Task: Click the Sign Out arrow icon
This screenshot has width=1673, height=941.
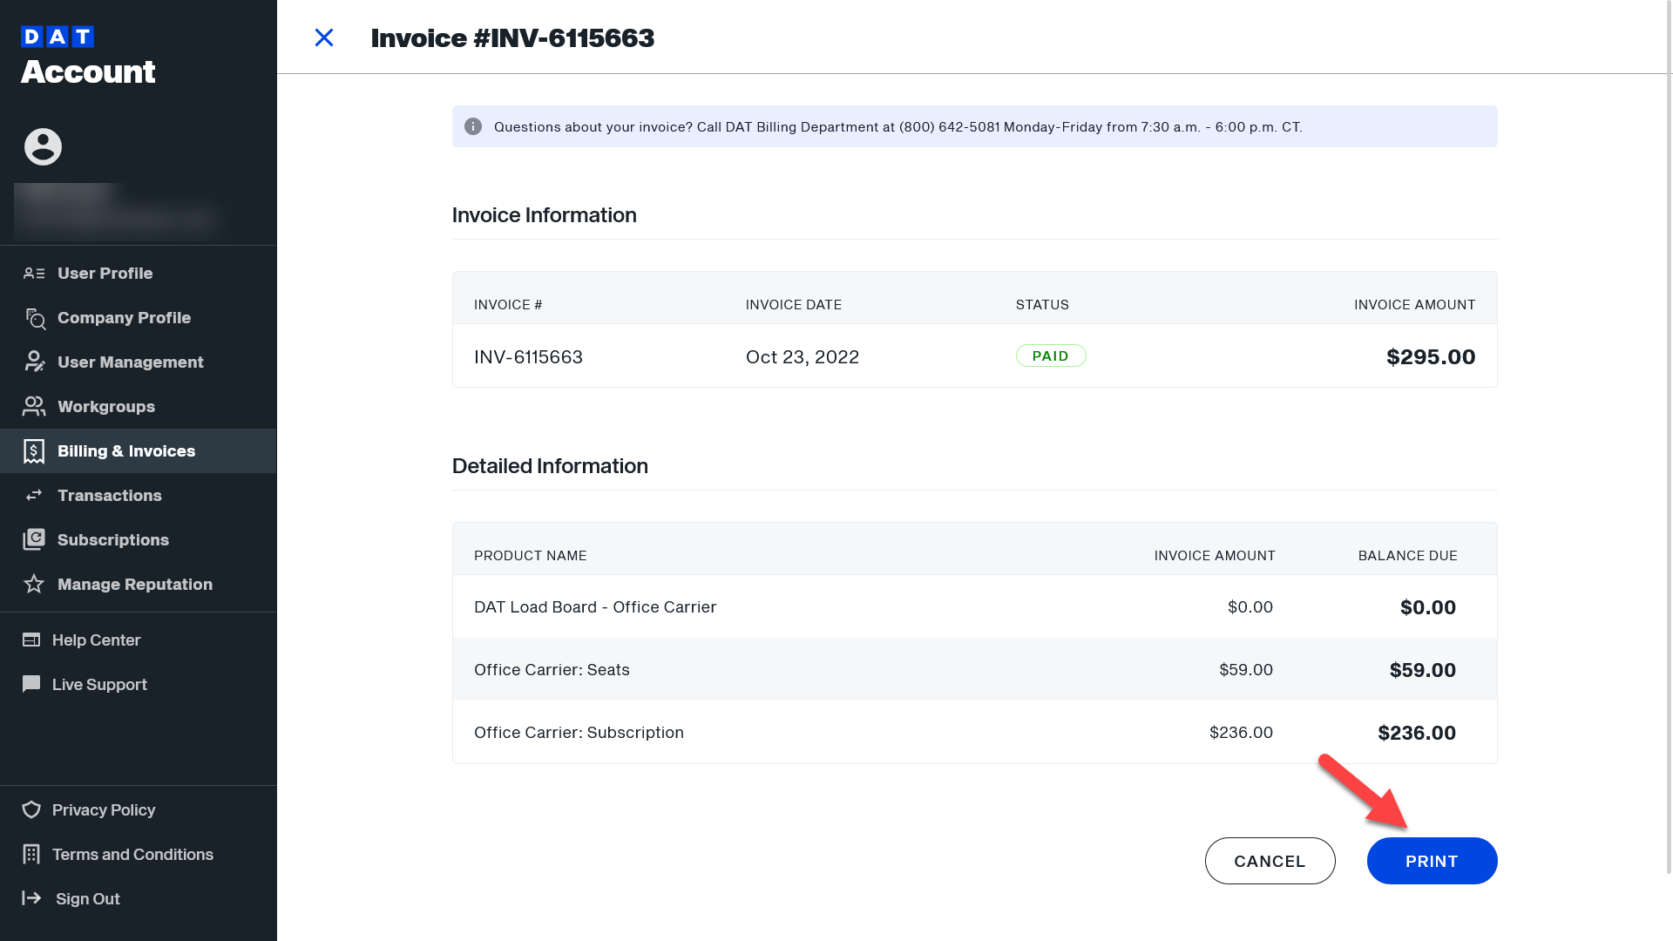Action: tap(32, 898)
